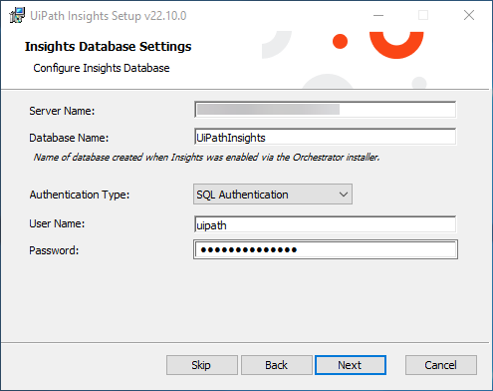Minimize the setup window
This screenshot has width=493, height=391.
pos(378,15)
